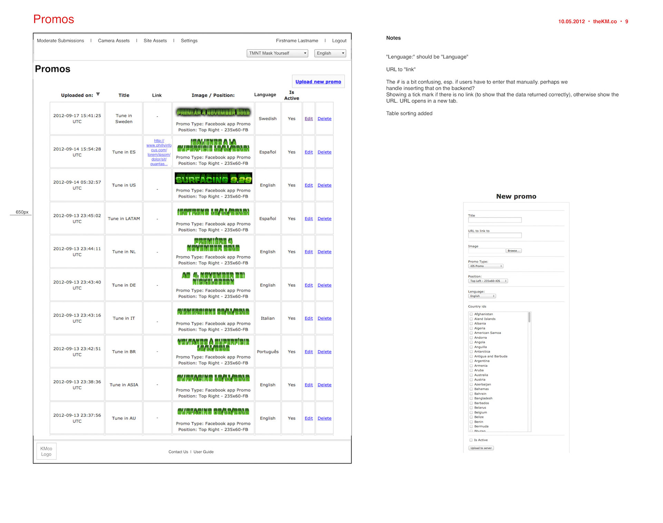Viewport: 663px width, 523px height.
Task: Open Moderate Submissions menu
Action: pyautogui.click(x=60, y=41)
